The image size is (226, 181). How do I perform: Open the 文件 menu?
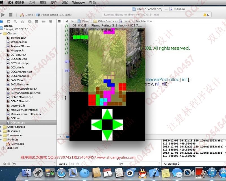pos(32,3)
